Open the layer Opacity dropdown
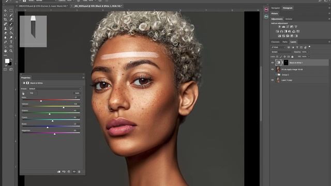Viewport: 331px width, 186px height. tap(309, 52)
